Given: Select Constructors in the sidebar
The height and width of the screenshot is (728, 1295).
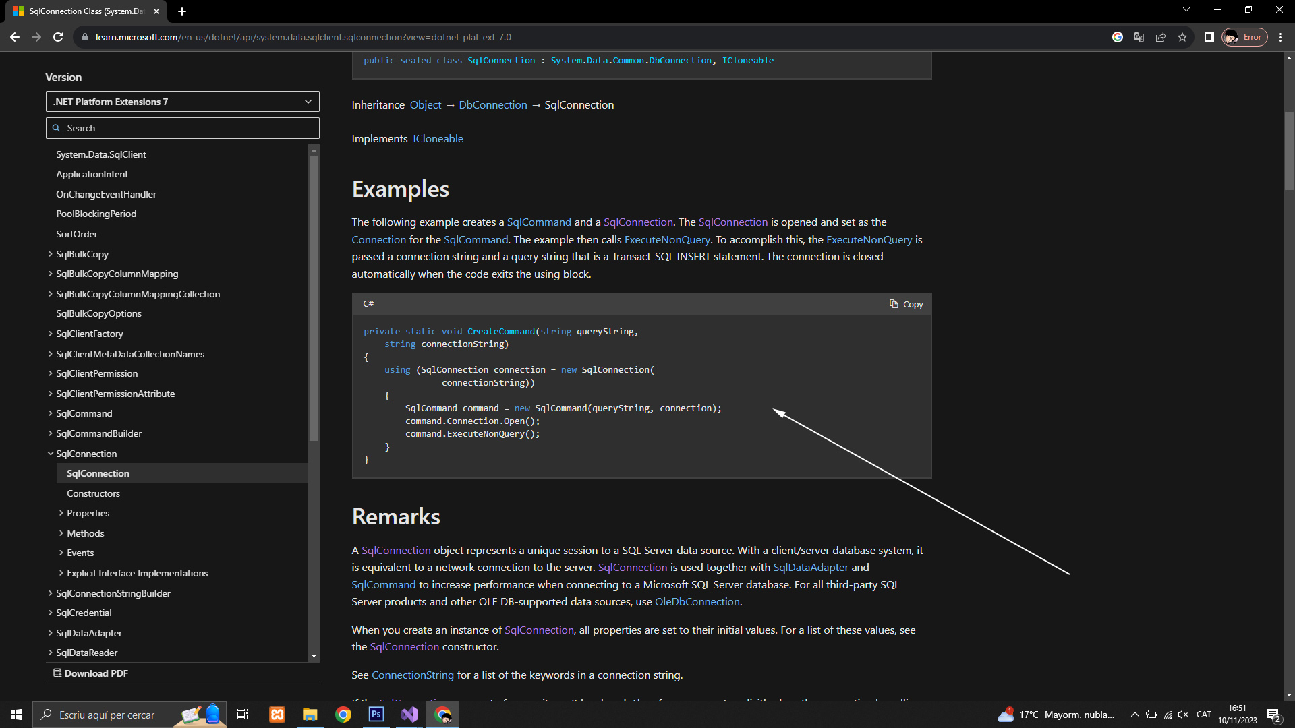Looking at the screenshot, I should 93,493.
